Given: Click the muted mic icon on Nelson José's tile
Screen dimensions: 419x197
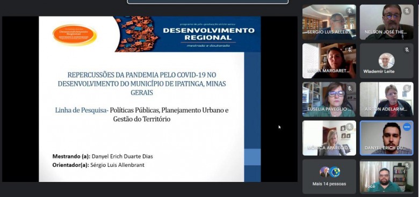Looking at the screenshot, I should (x=407, y=11).
